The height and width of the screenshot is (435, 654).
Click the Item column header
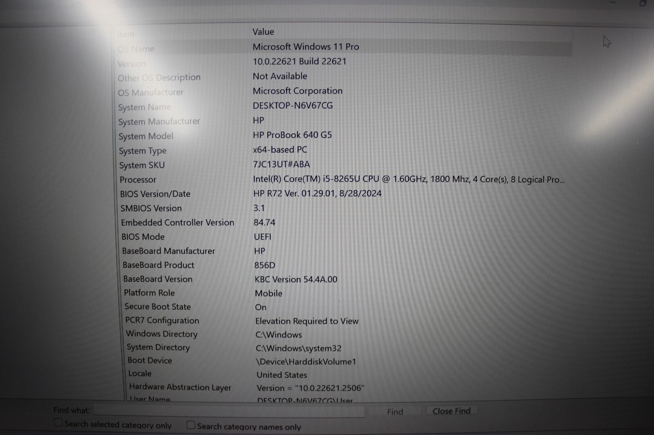pyautogui.click(x=125, y=35)
